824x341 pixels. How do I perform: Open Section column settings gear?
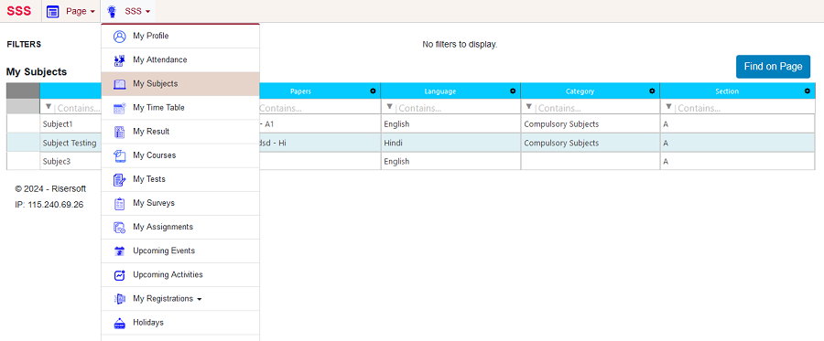808,91
